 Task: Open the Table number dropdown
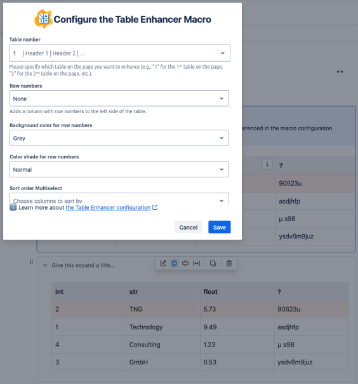pos(119,53)
